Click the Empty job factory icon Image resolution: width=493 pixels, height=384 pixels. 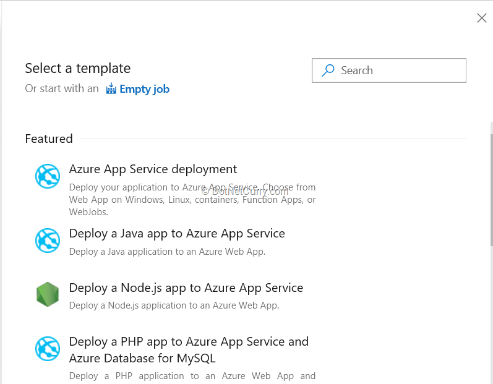click(x=111, y=88)
